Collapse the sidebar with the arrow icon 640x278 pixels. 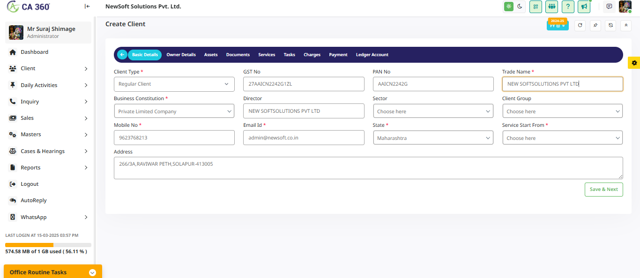87,7
